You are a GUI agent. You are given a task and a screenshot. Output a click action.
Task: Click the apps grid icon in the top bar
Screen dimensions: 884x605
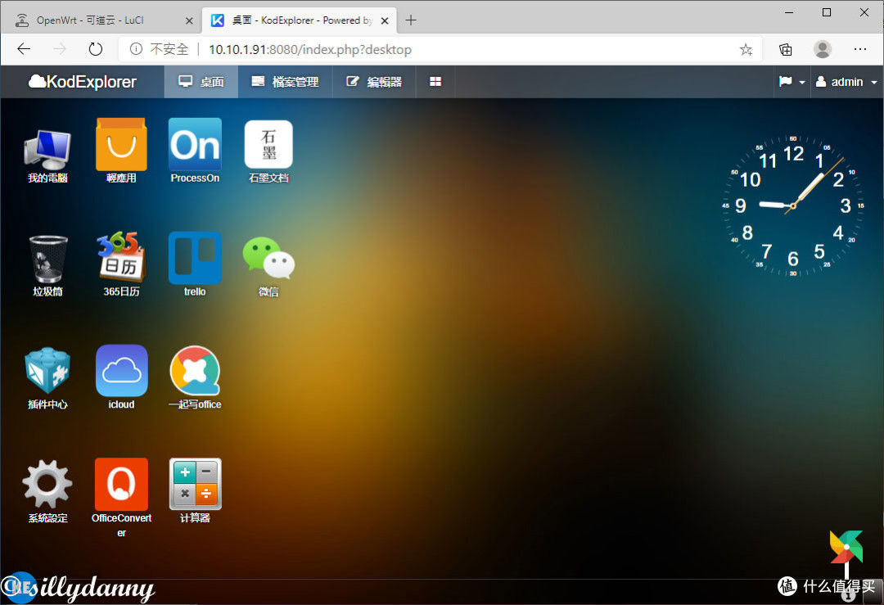[x=435, y=81]
